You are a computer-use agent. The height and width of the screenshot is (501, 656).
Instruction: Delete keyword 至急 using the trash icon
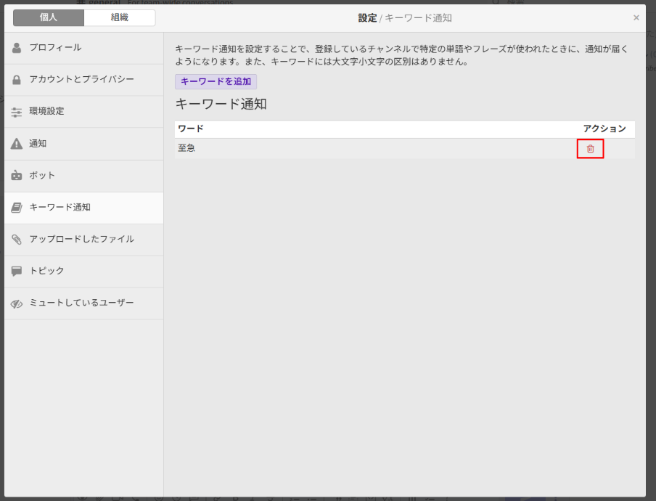tap(590, 148)
